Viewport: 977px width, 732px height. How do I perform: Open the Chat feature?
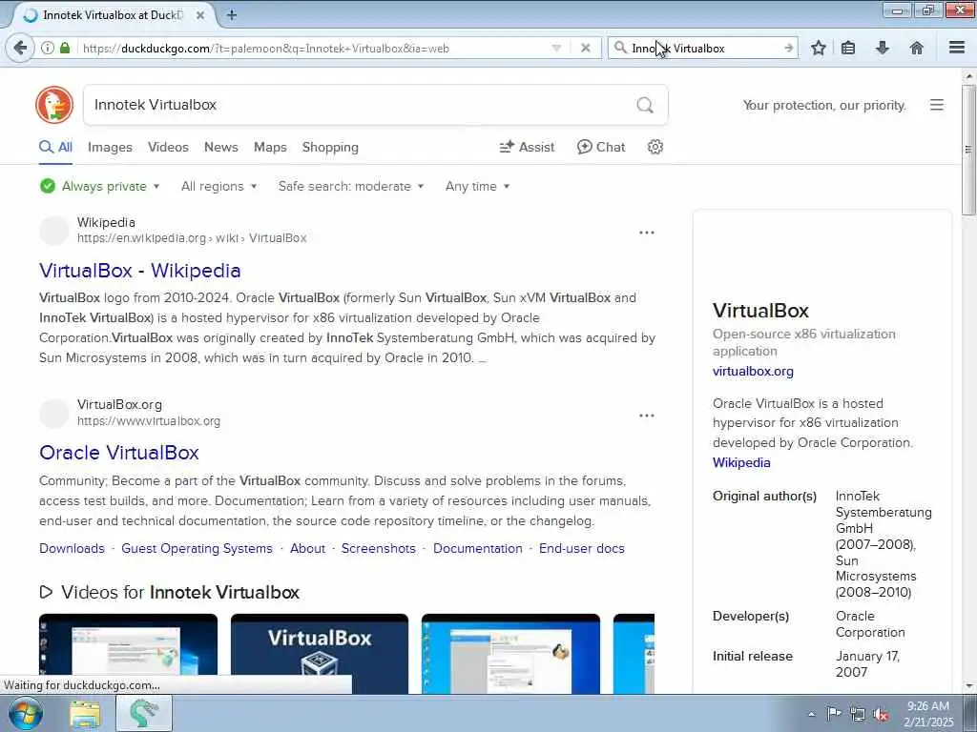[601, 147]
